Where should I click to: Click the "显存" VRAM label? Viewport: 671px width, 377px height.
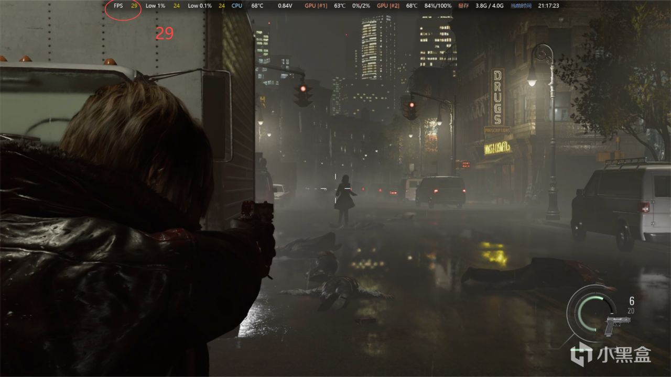click(x=463, y=6)
